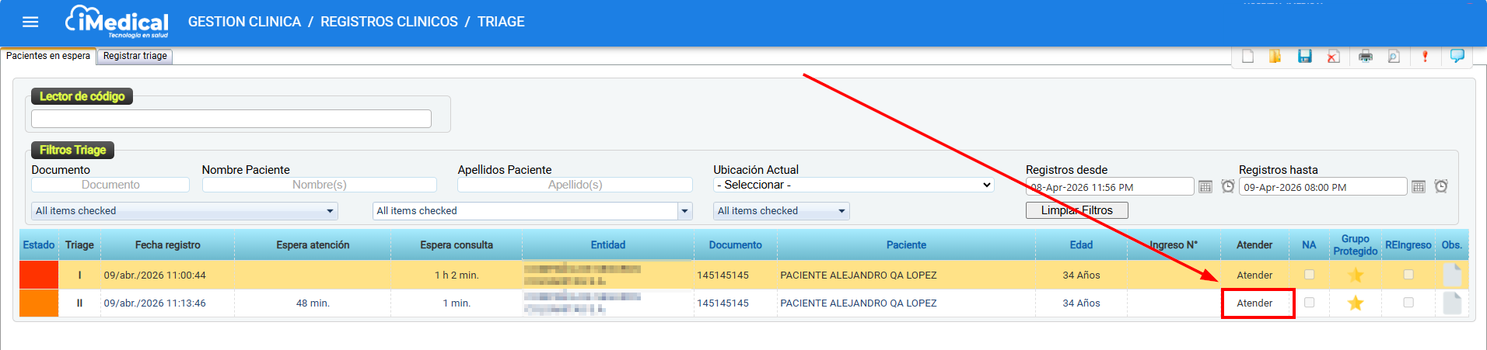Click the Limpiar Filtros button
This screenshot has width=1487, height=350.
tap(1076, 210)
